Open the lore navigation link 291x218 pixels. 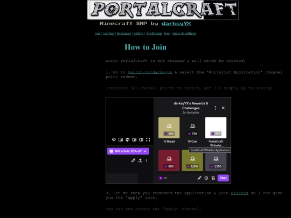click(x=167, y=33)
